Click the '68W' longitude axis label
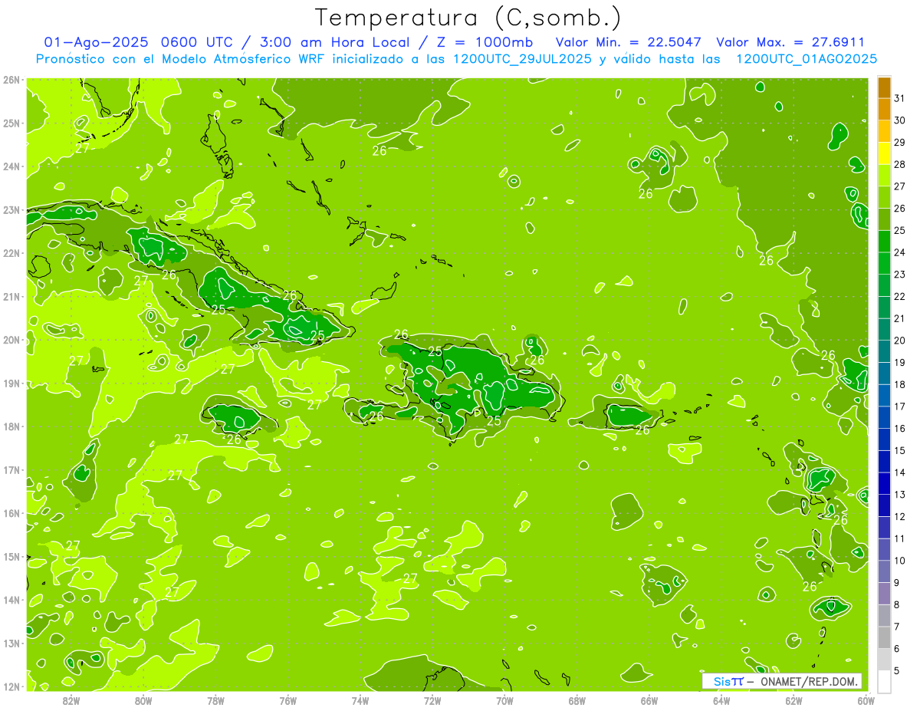Viewport: 920px width, 711px height. [x=577, y=700]
